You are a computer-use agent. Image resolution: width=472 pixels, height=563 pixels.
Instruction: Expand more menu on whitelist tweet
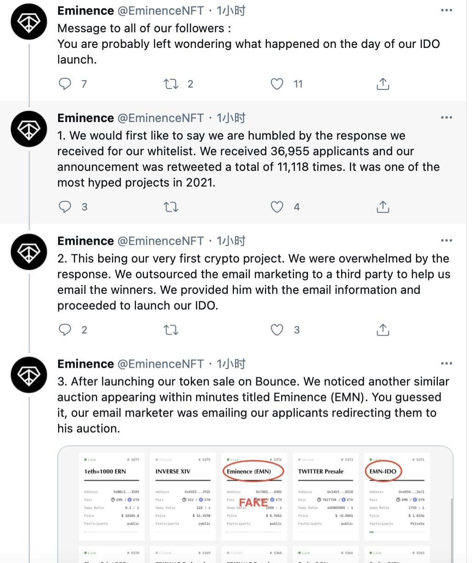[x=446, y=118]
